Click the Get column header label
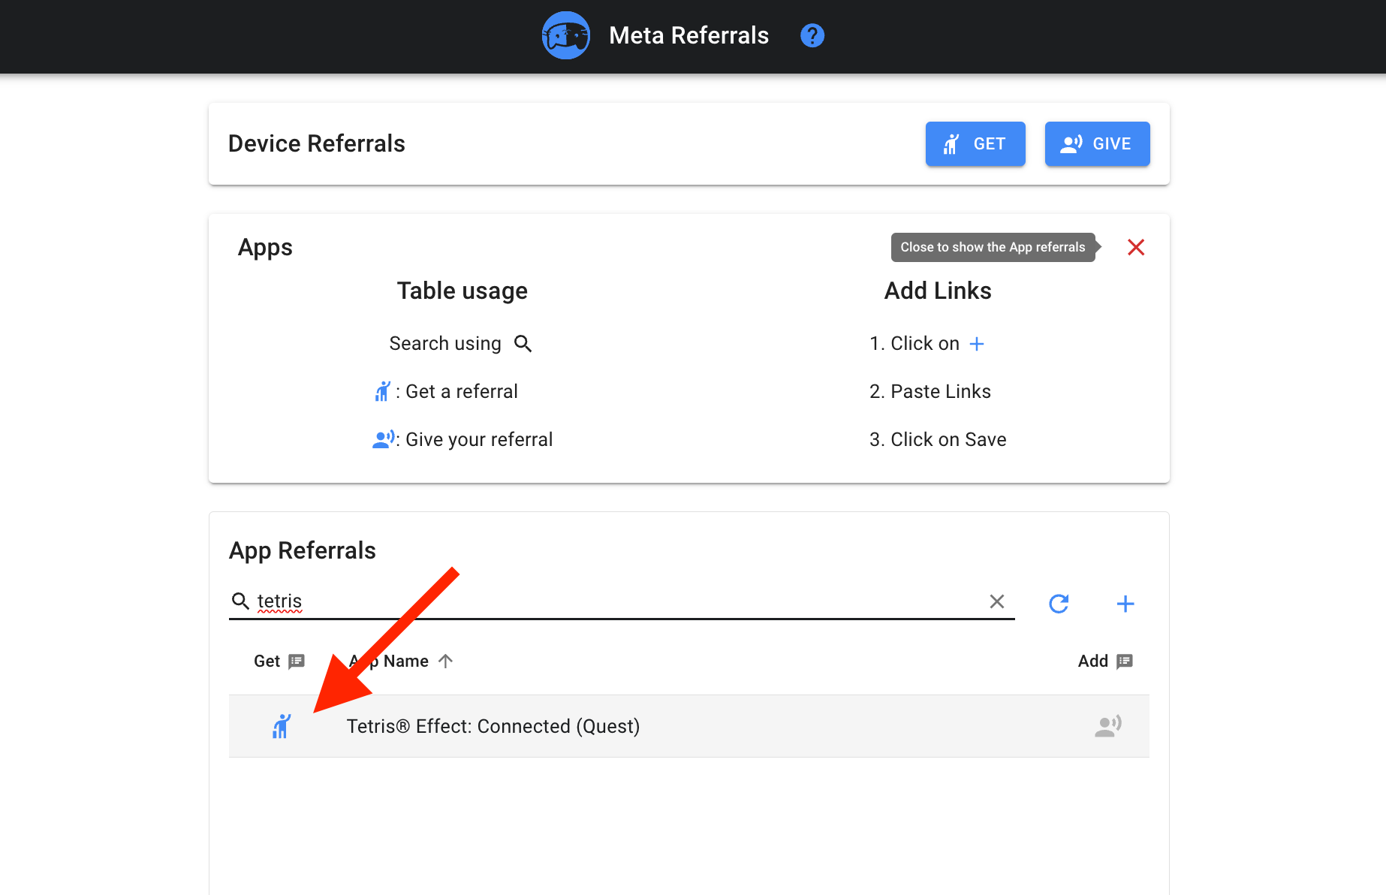 [x=267, y=661]
